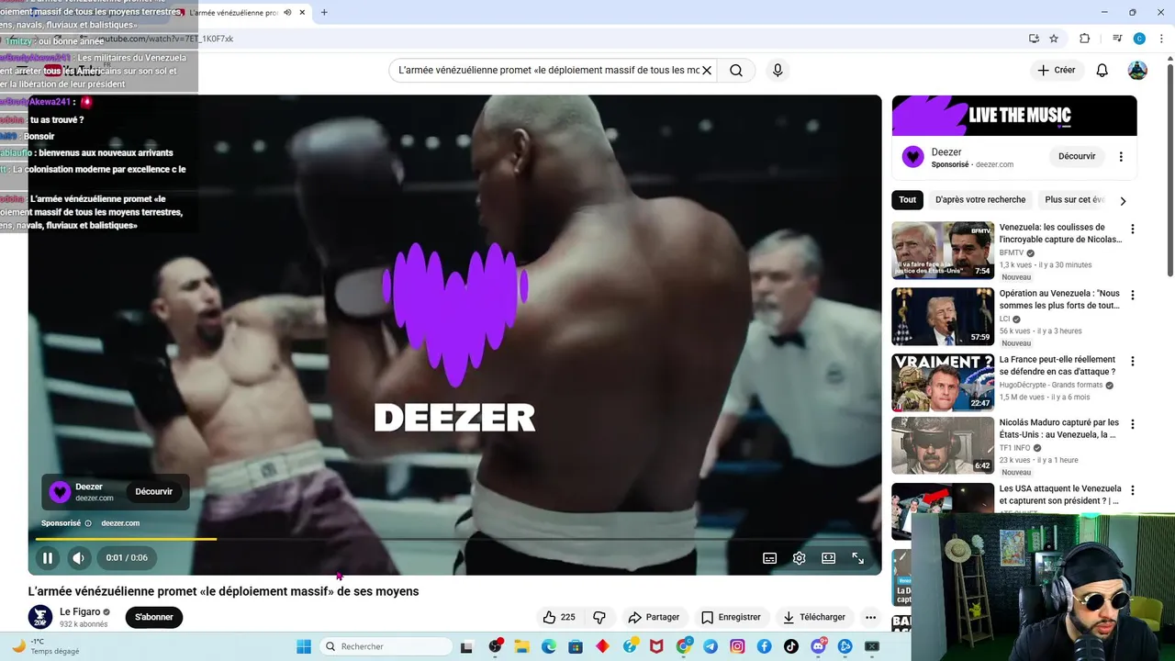Like the video with 225 likes
The image size is (1175, 661).
[x=559, y=617]
